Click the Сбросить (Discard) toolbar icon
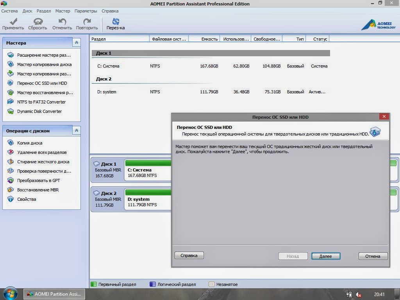The height and width of the screenshot is (300, 400). click(38, 21)
